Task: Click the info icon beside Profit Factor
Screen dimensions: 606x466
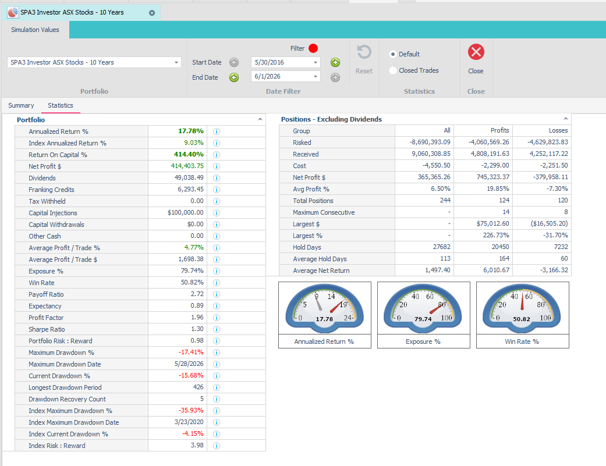Action: 217,318
